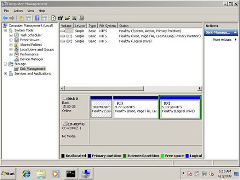Toggle the Show/Hide Console Tree toolbar icon
Image resolution: width=240 pixels, height=180 pixels.
(x=29, y=18)
